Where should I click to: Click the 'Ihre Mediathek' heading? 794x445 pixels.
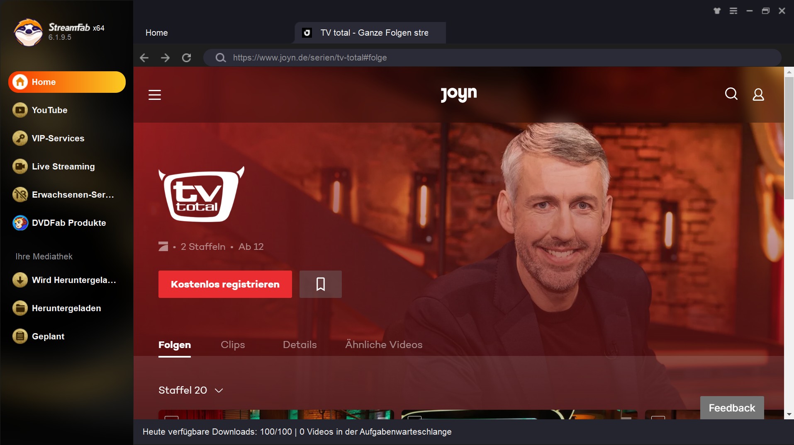(x=44, y=256)
